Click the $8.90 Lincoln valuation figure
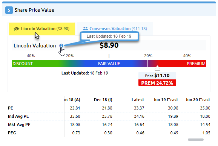The width and height of the screenshot is (218, 146). [109, 45]
